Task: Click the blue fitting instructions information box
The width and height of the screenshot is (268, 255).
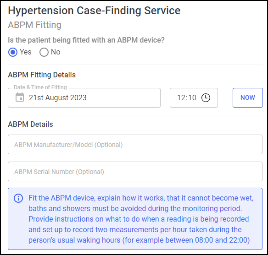Action: [135, 219]
